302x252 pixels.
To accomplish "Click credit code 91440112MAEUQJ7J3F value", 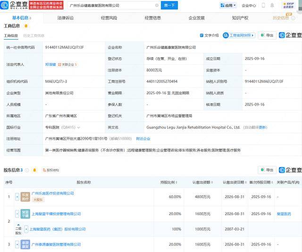I will 64,47.
